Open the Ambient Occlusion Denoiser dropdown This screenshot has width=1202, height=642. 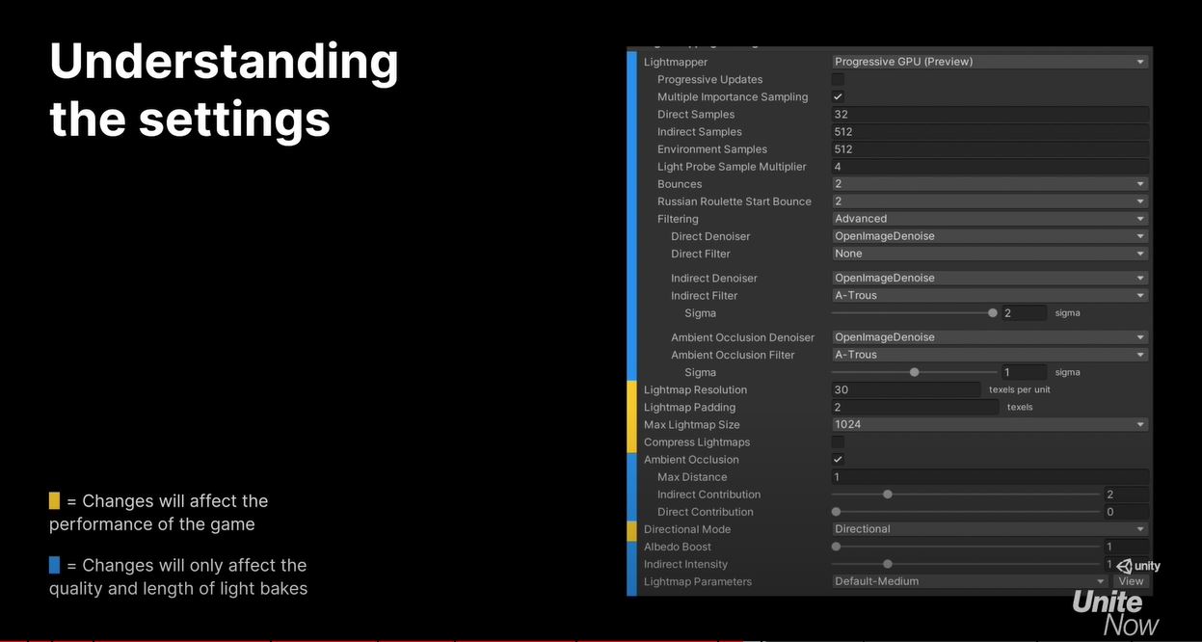tap(988, 336)
